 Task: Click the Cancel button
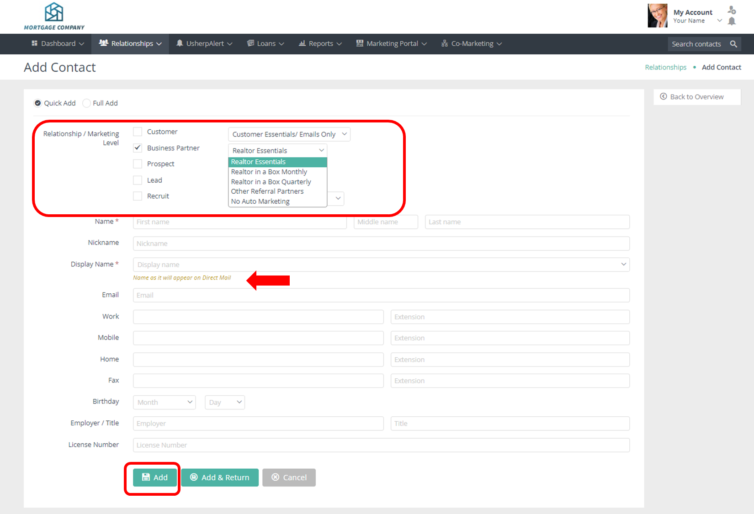pyautogui.click(x=289, y=477)
